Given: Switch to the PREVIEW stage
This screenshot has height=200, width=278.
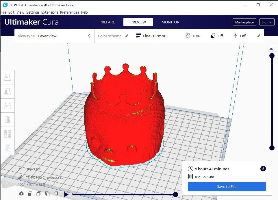Looking at the screenshot, I should (x=138, y=22).
